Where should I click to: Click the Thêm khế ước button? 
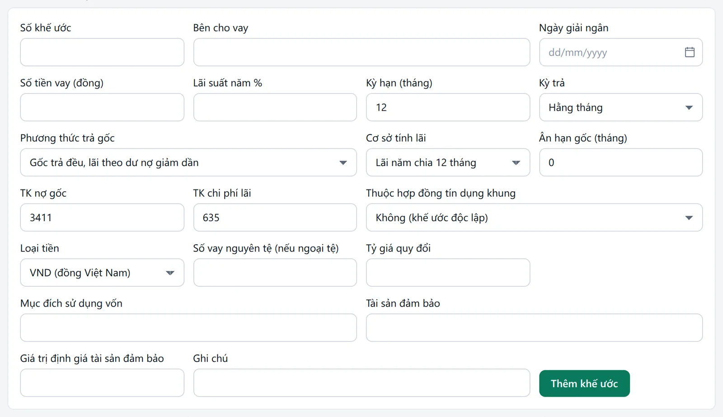coord(584,384)
